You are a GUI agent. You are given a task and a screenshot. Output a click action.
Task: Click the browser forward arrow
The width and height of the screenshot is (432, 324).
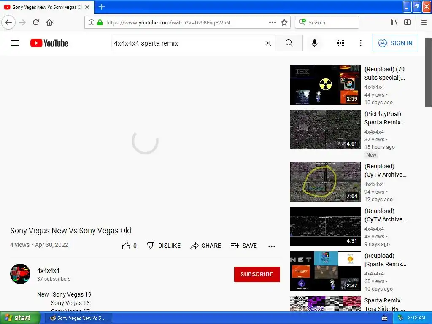pyautogui.click(x=22, y=22)
